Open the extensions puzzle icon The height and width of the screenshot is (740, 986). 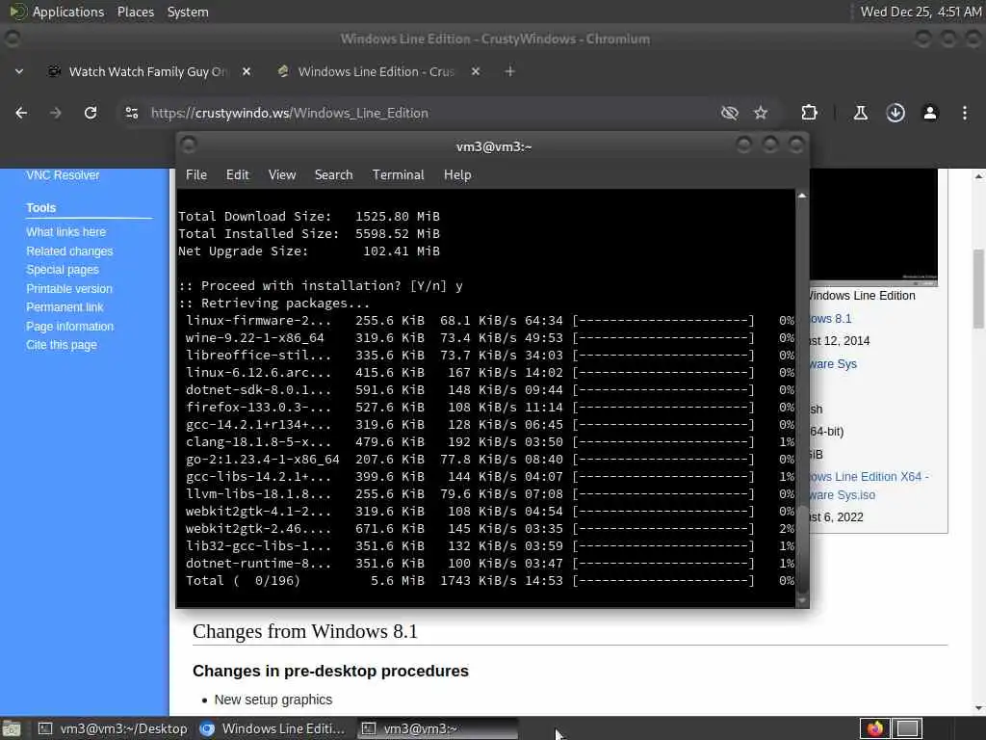[809, 113]
